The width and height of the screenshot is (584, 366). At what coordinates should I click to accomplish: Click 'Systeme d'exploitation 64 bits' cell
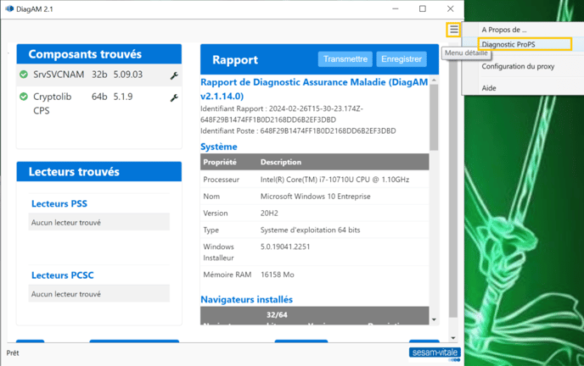[x=311, y=230]
